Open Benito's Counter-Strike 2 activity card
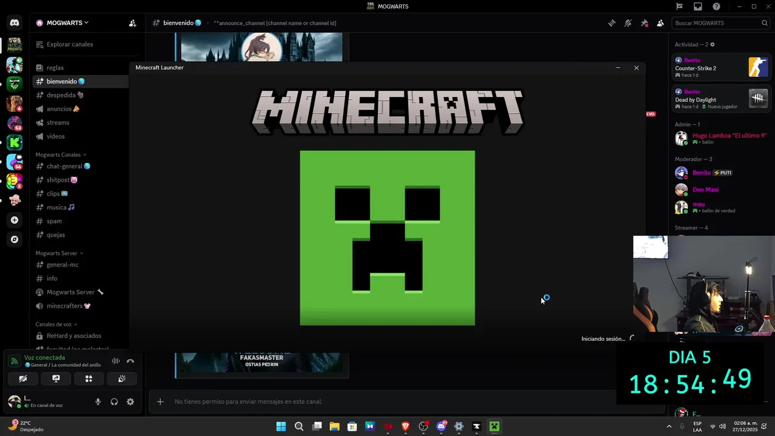The image size is (775, 436). (x=722, y=67)
